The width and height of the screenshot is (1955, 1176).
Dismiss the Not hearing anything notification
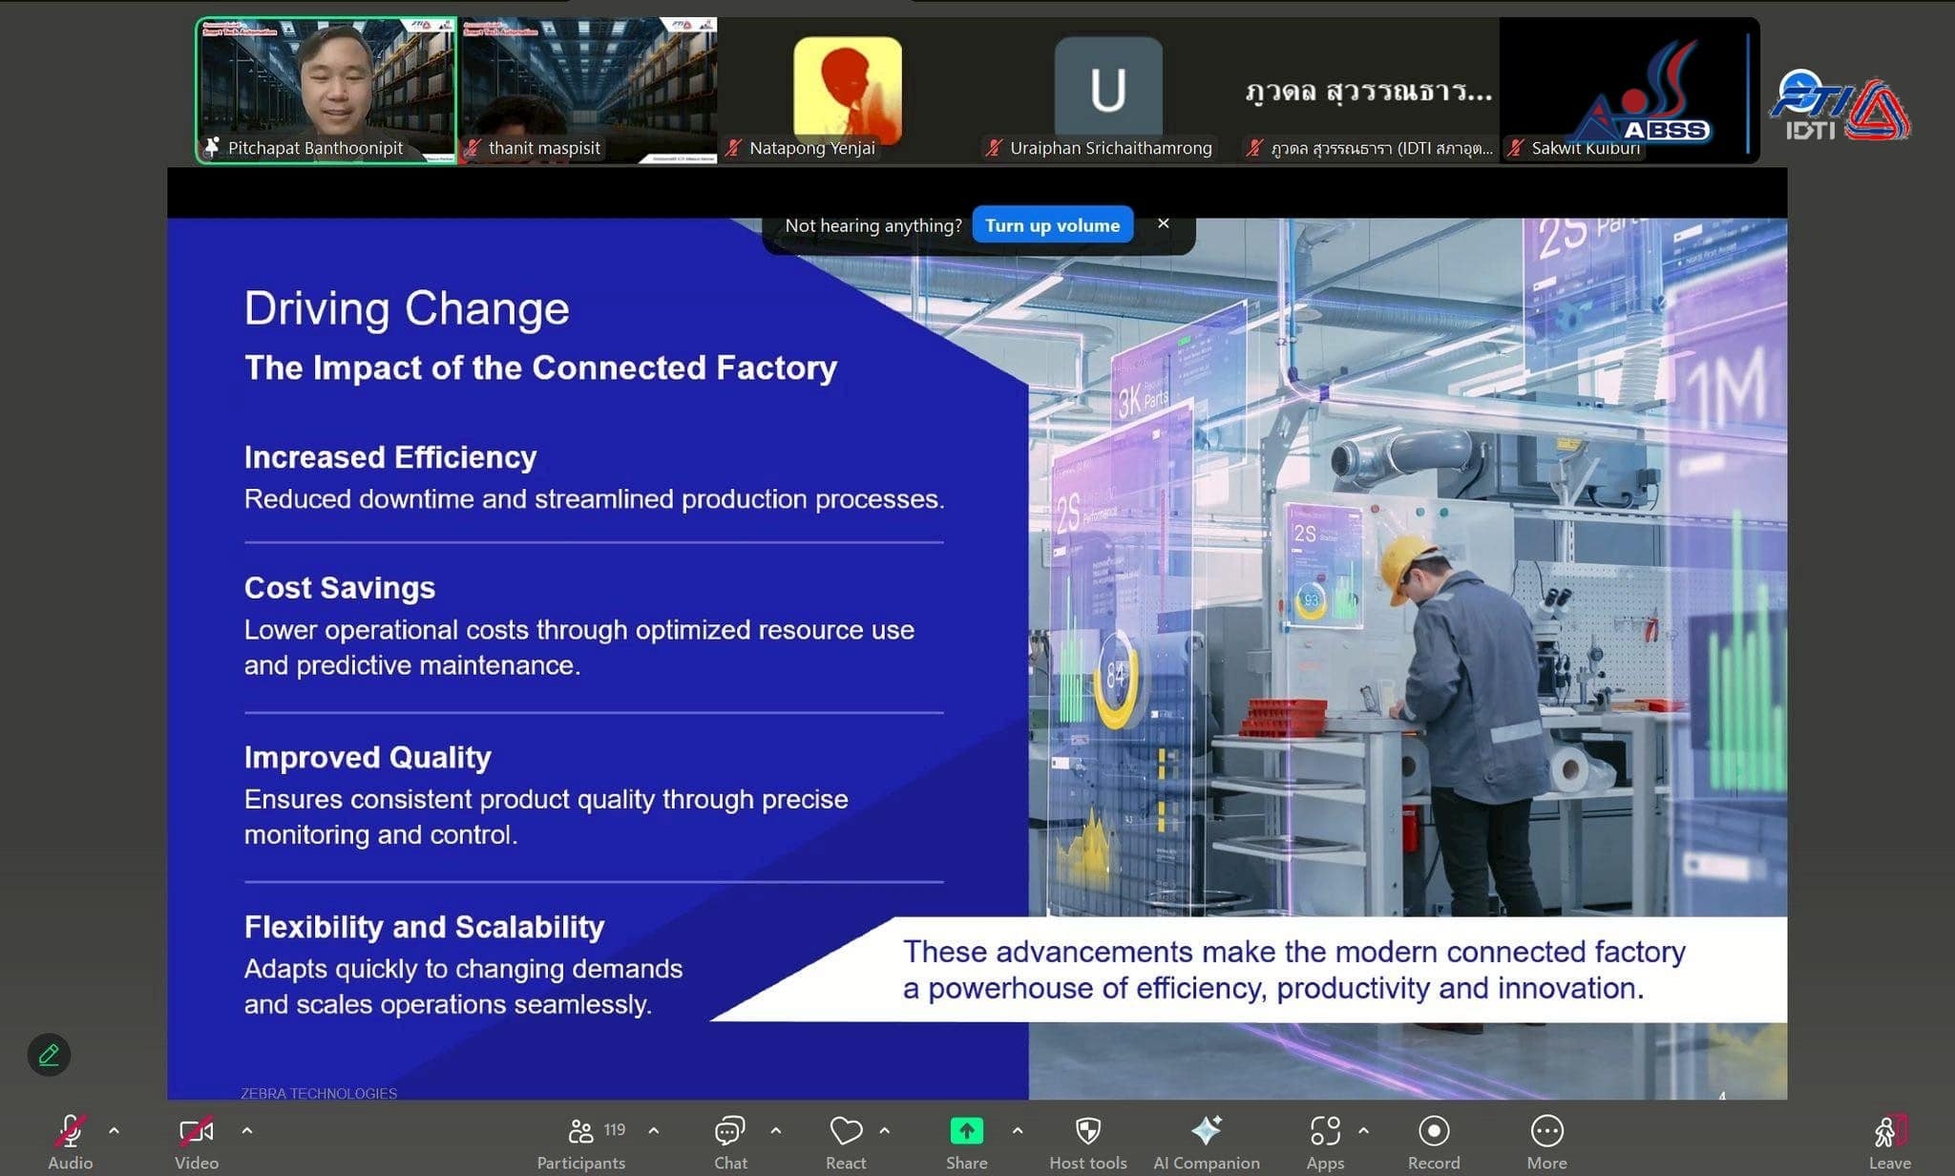tap(1163, 223)
